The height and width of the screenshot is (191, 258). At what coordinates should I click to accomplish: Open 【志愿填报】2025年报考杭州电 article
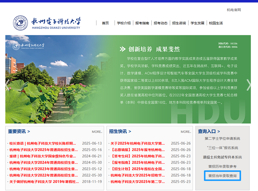pos(138,150)
